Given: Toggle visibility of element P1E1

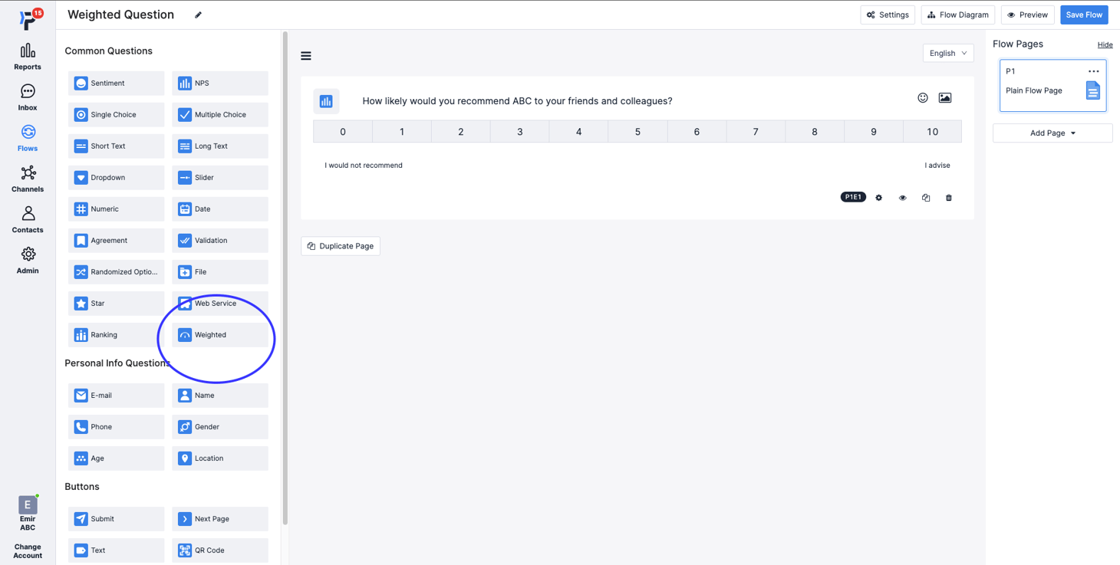Looking at the screenshot, I should click(x=902, y=197).
